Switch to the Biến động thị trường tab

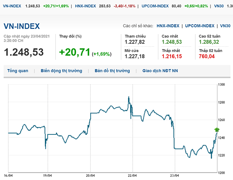click(x=61, y=71)
